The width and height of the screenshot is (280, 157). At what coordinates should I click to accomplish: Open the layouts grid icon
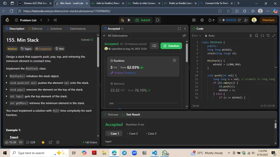coord(194,20)
